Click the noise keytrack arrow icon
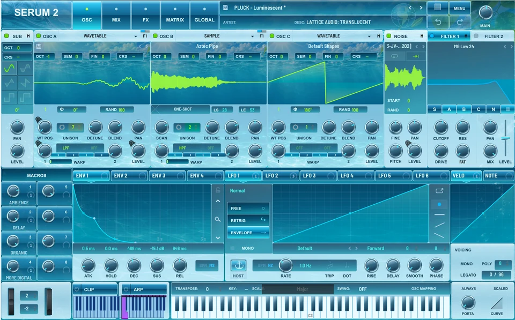Viewport: 515px width, 320px height. pos(415,56)
